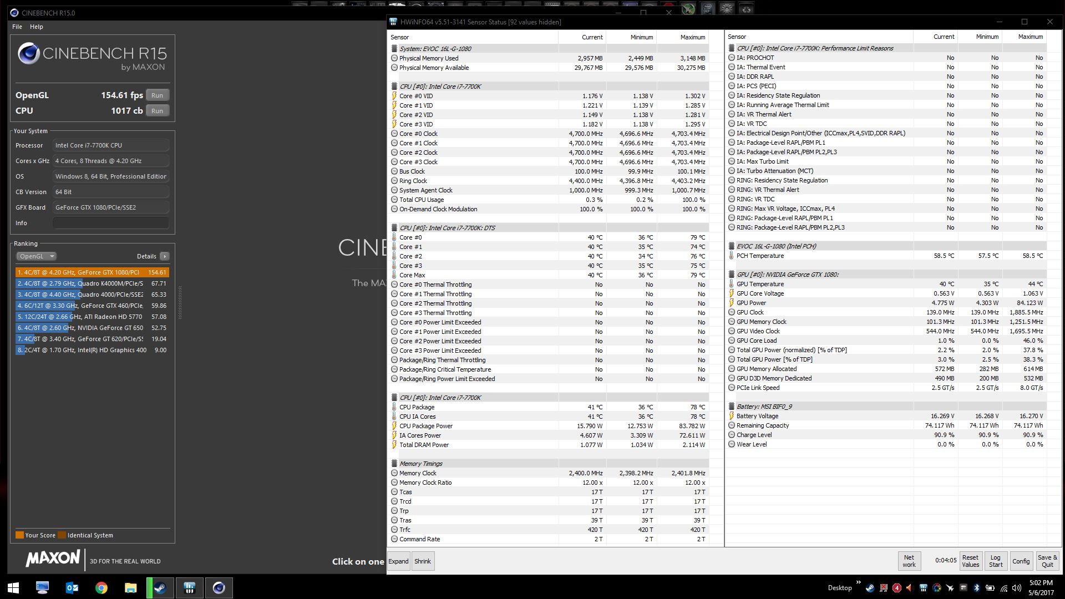Click the Cinebench logo sphere icon
1065x599 pixels.
[29, 54]
